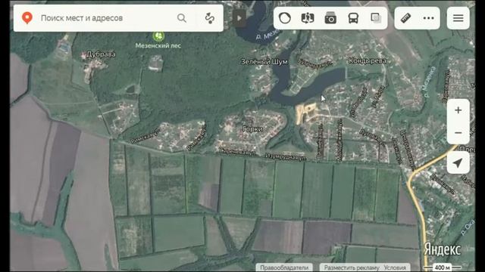Open the hamburger main menu
Image resolution: width=485 pixels, height=272 pixels.
point(458,18)
